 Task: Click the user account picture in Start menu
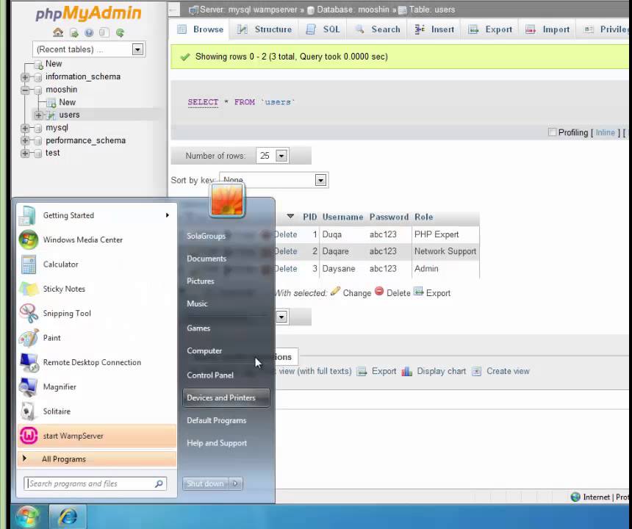tap(227, 201)
